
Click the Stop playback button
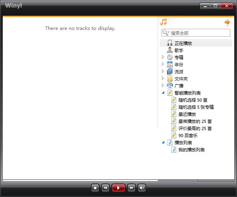point(95,188)
